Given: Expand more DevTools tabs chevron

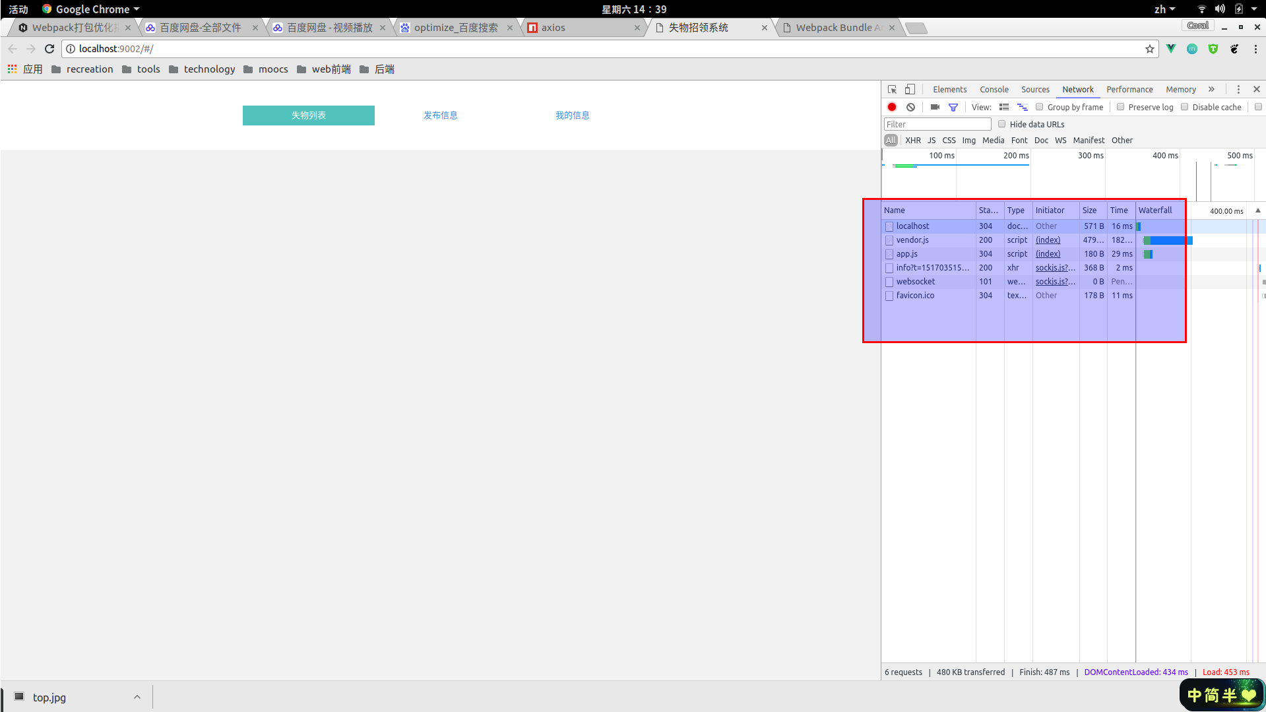Looking at the screenshot, I should pyautogui.click(x=1211, y=89).
